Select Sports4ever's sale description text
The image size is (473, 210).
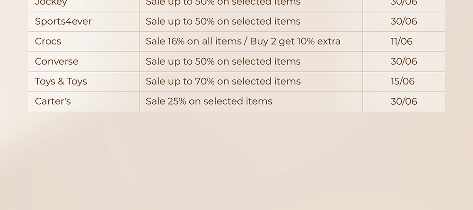click(223, 21)
